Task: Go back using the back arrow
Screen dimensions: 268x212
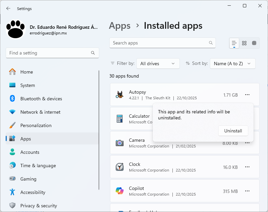Action: click(8, 9)
